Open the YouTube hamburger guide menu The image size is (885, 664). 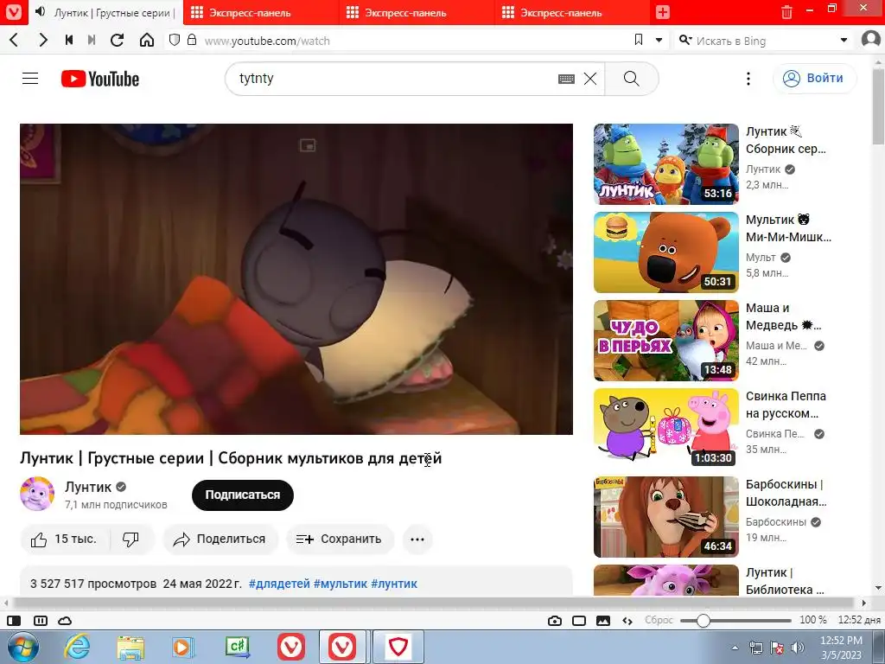point(30,79)
